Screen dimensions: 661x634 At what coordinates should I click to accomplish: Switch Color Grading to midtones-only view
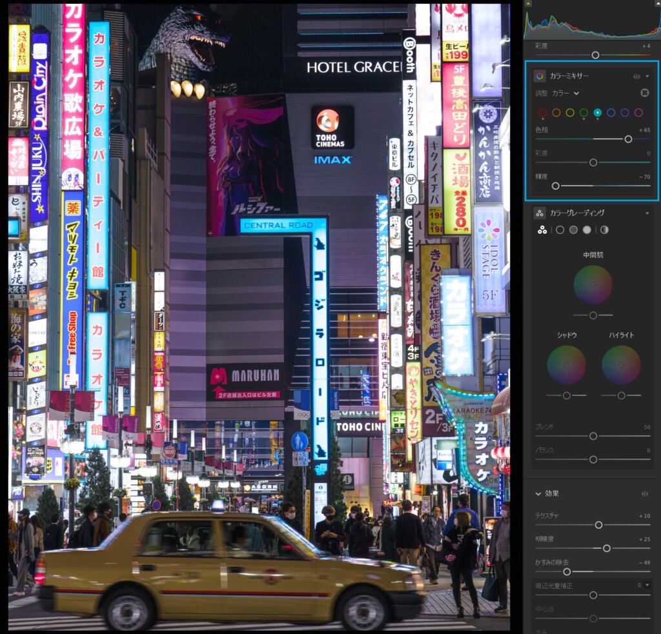pos(573,230)
